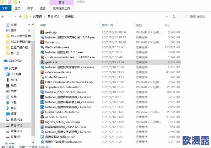The image size is (211, 148).
Task: Select the 管理 contextual tab
Action: point(61,2)
